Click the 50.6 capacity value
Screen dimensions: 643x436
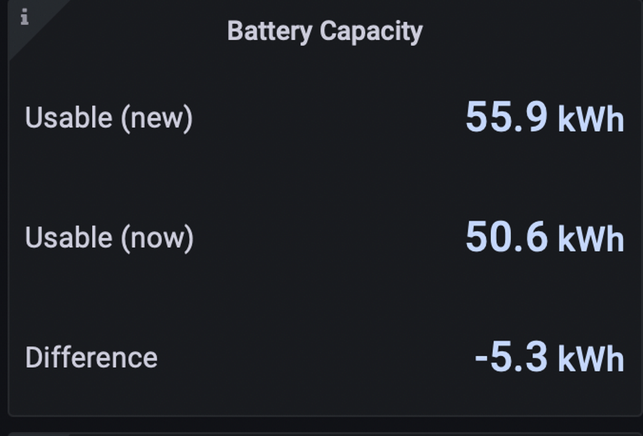pos(506,237)
